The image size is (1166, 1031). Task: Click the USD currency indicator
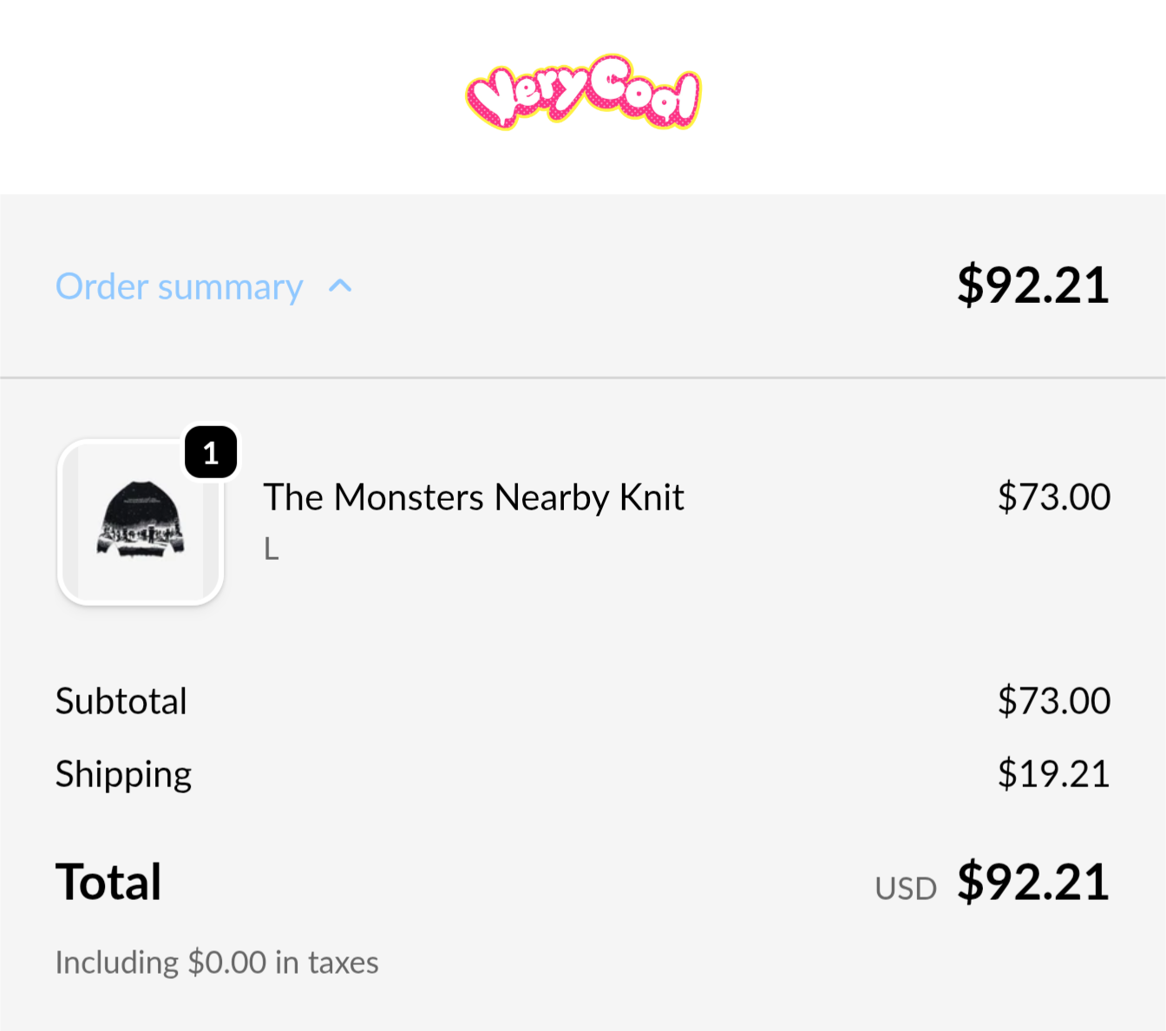tap(906, 889)
